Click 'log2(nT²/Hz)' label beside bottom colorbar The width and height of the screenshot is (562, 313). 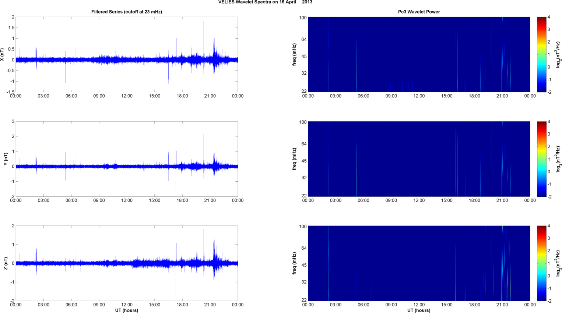[x=558, y=263]
